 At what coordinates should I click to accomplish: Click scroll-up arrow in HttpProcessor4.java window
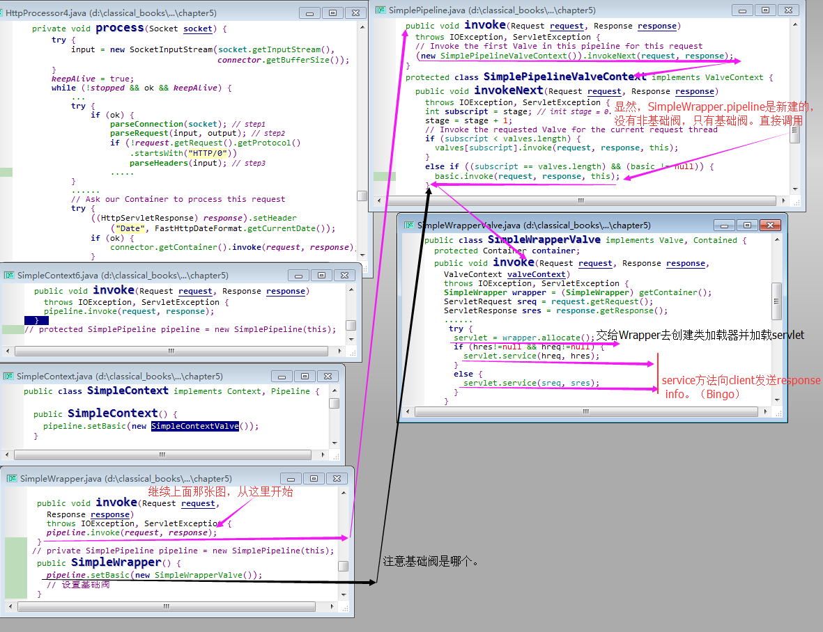pos(362,26)
